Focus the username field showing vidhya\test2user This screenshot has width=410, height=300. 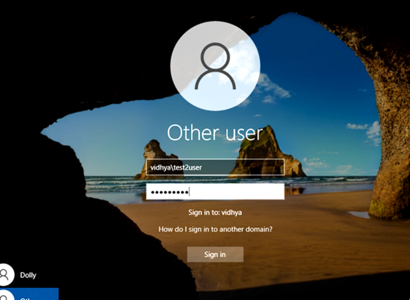(215, 167)
